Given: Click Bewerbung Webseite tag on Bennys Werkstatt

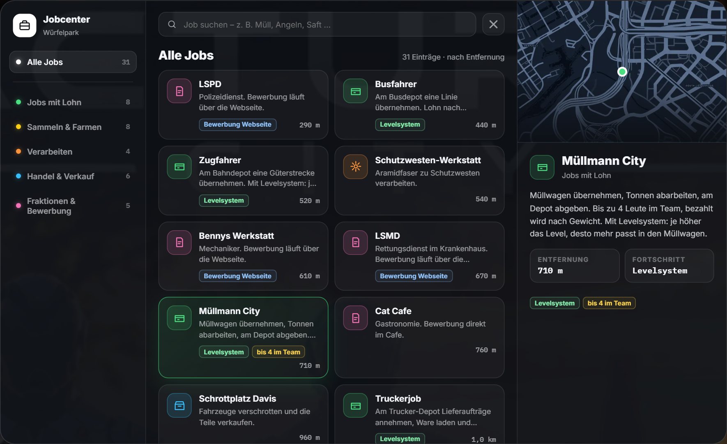Looking at the screenshot, I should click(237, 276).
